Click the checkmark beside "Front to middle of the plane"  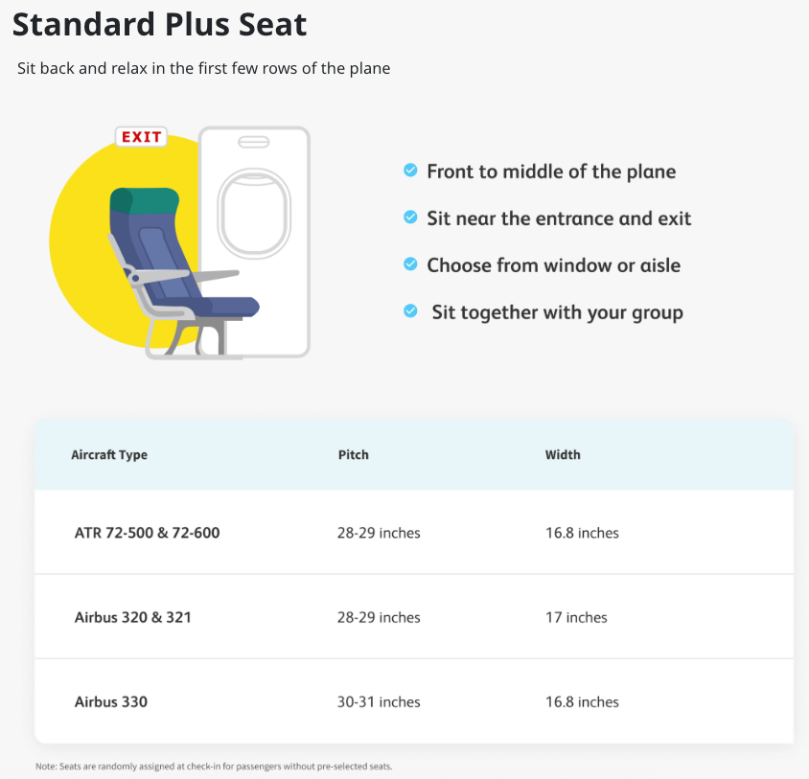(x=410, y=171)
